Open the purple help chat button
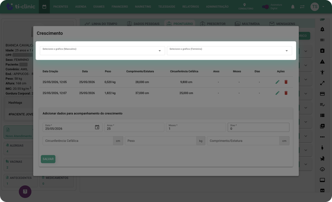The width and height of the screenshot is (332, 202). [25, 192]
